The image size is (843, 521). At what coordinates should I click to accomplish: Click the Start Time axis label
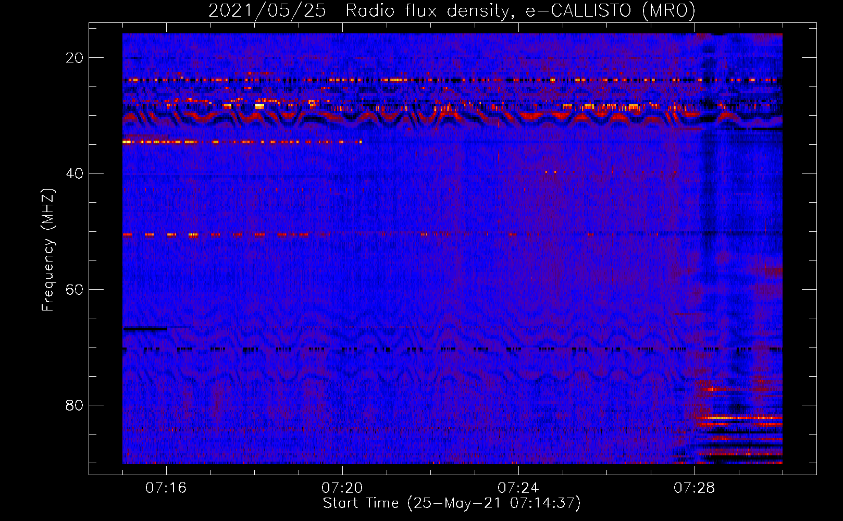click(452, 503)
